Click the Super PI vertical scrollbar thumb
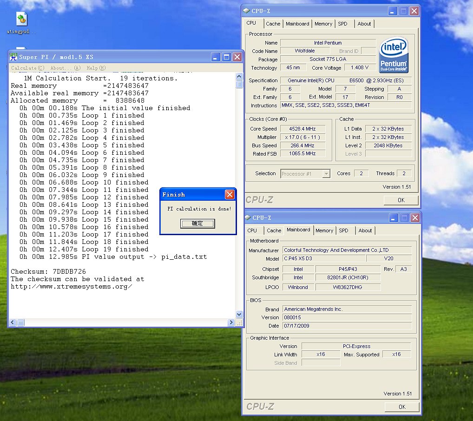The width and height of the screenshot is (473, 421). click(x=239, y=84)
